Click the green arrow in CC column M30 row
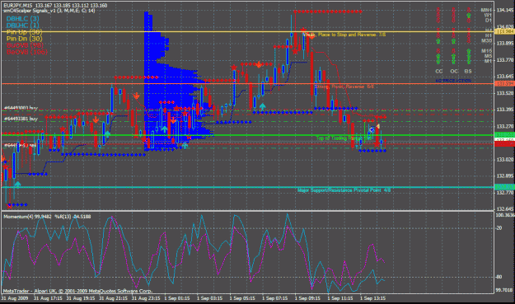The width and height of the screenshot is (515, 304). point(438,41)
